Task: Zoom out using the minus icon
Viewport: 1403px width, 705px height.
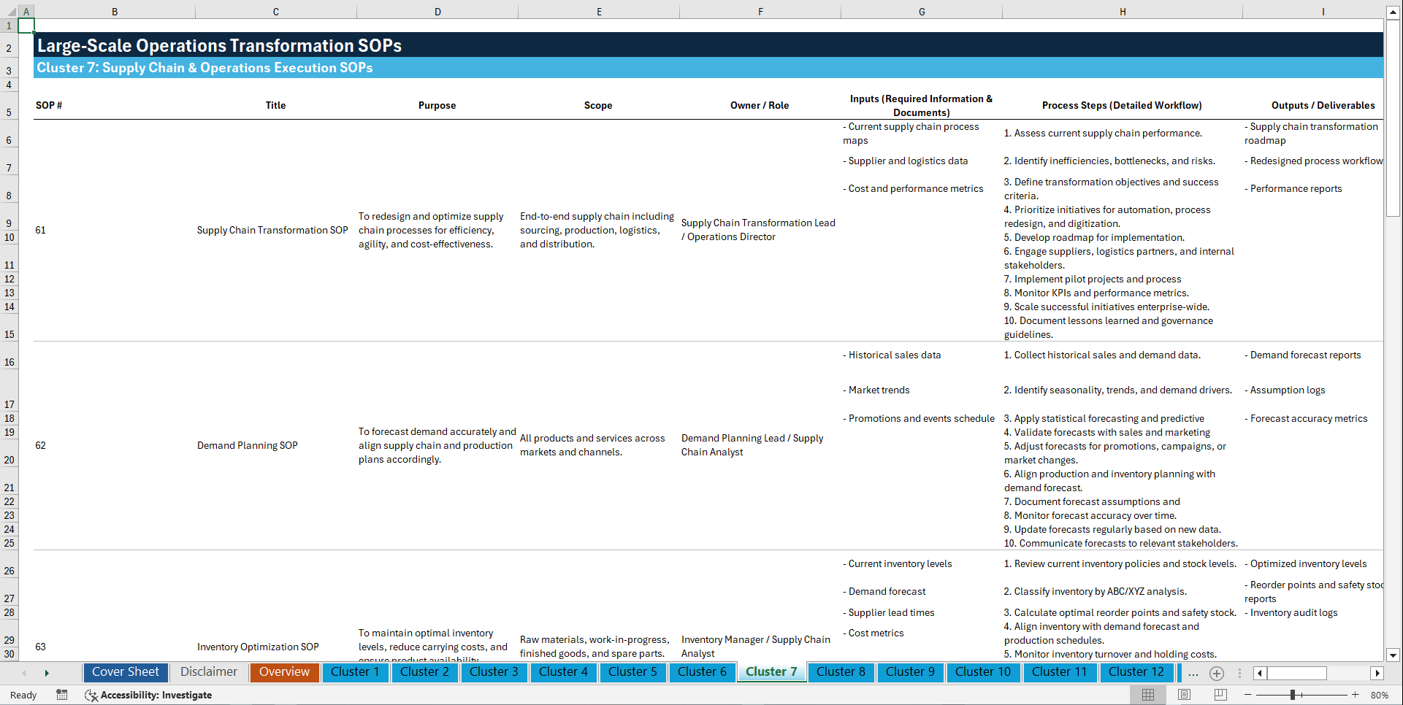Action: click(1248, 695)
